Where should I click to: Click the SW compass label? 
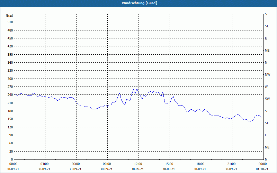267,99
